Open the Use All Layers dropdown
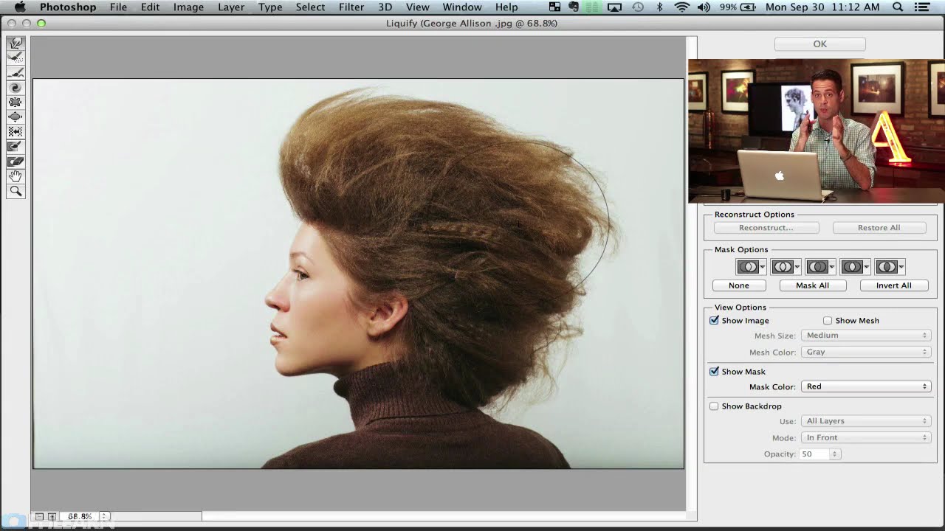 point(866,421)
